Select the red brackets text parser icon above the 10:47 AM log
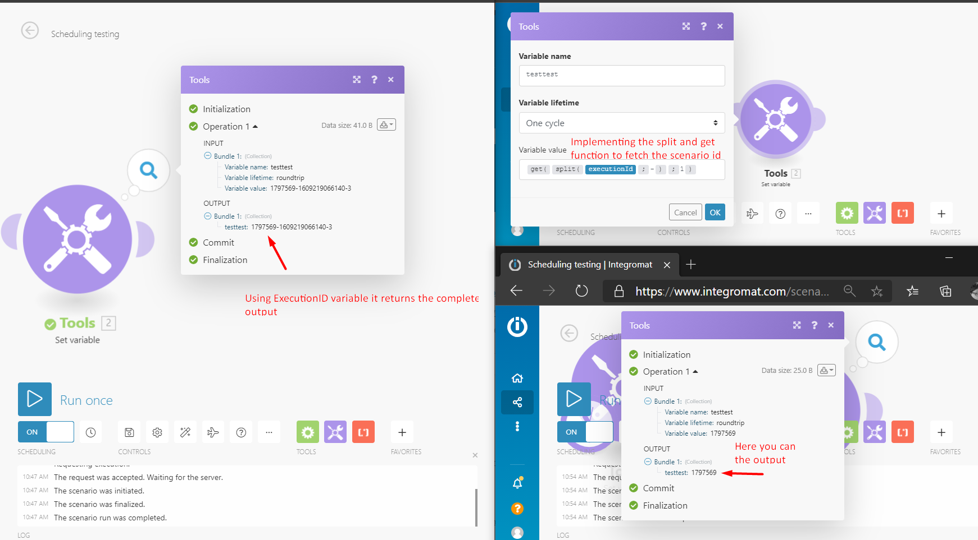The width and height of the screenshot is (978, 540). point(363,432)
